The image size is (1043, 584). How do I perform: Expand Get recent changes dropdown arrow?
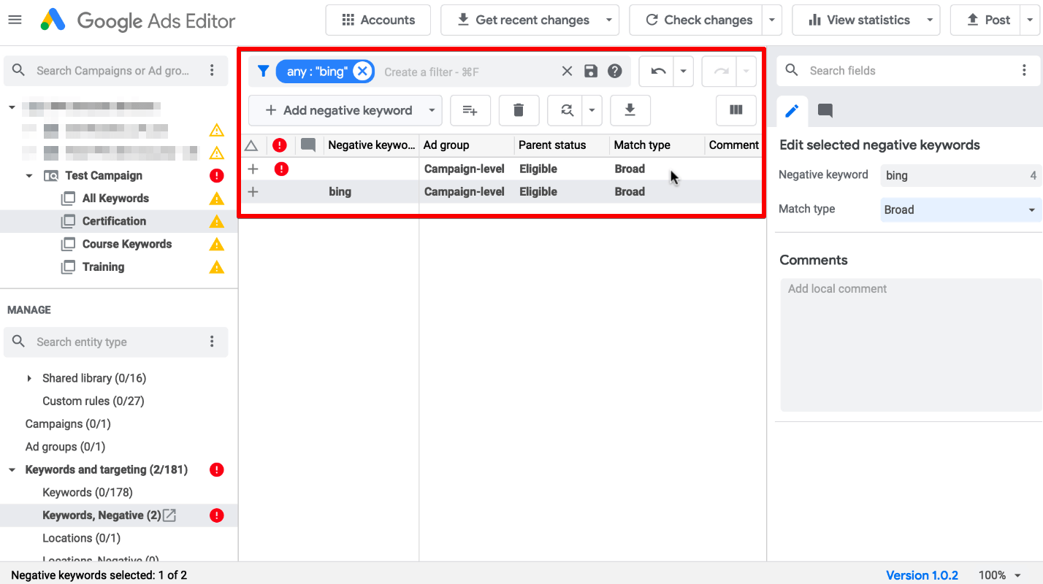[x=609, y=20]
